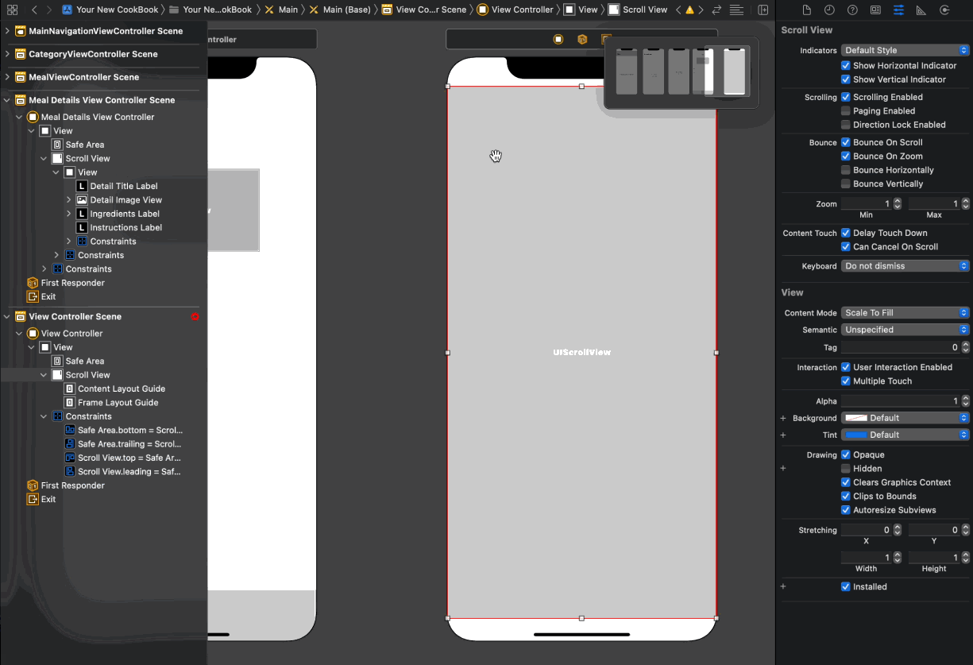The width and height of the screenshot is (973, 665).
Task: Click the Scroll View breadcrumb item
Action: pyautogui.click(x=638, y=10)
